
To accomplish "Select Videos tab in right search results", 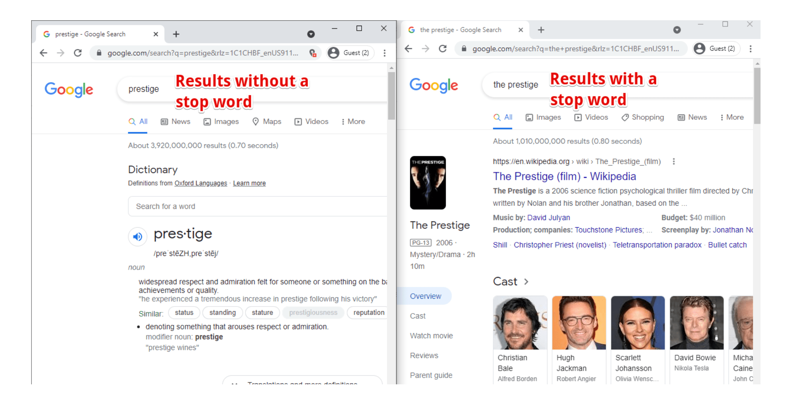I will [591, 117].
